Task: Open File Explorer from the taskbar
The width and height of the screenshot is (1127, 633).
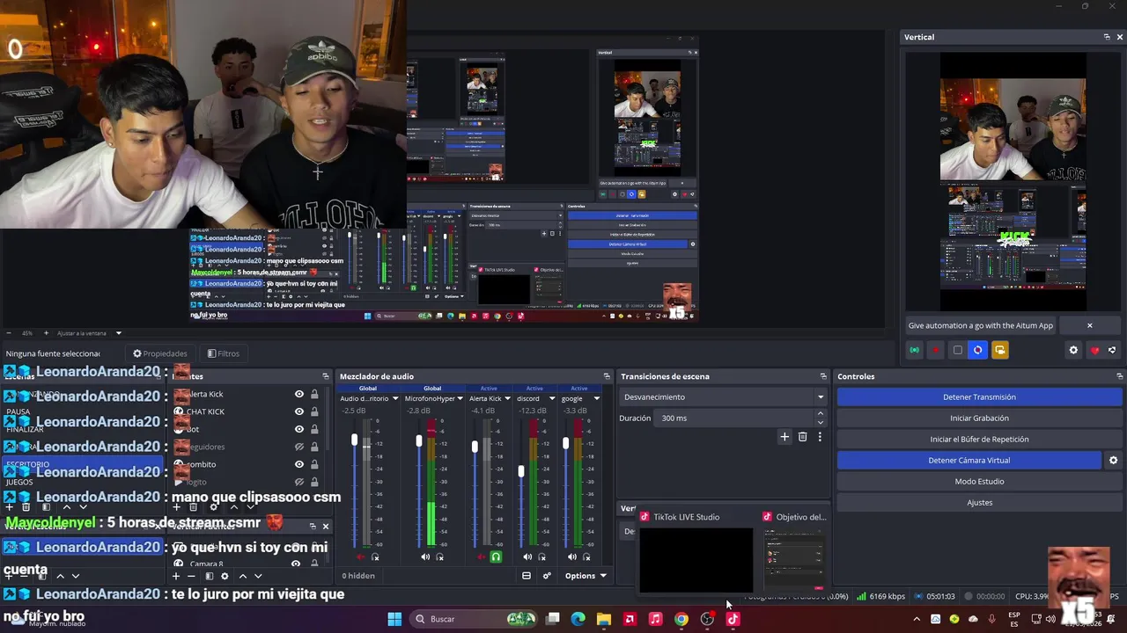Action: pos(603,619)
